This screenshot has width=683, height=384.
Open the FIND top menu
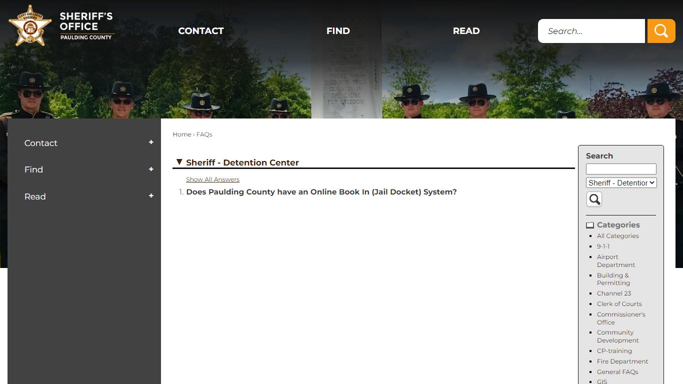tap(338, 31)
